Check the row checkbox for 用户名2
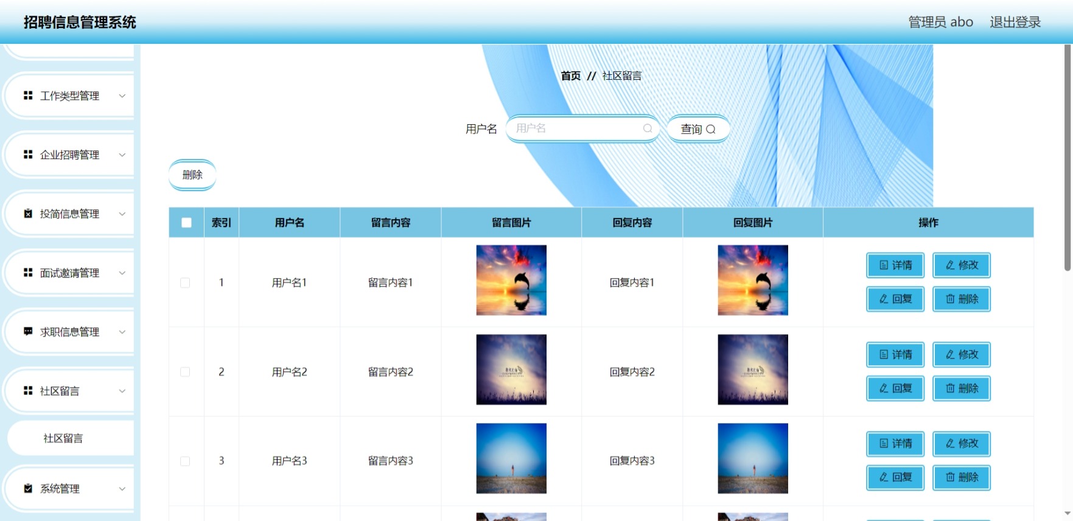1073x521 pixels. (185, 372)
